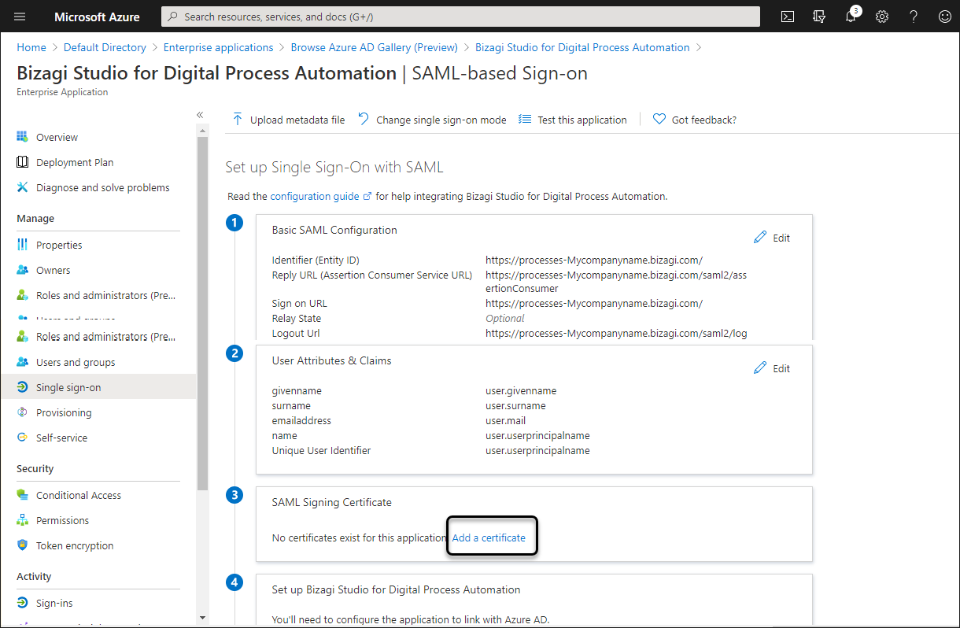Click the Self-service icon
This screenshot has height=628, width=960.
22,438
